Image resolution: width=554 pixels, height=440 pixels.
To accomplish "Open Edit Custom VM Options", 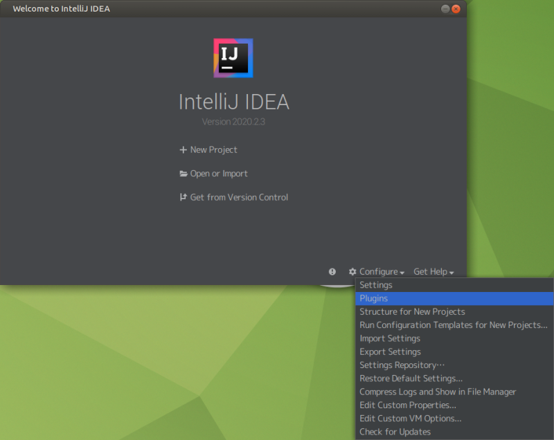I will (x=410, y=419).
